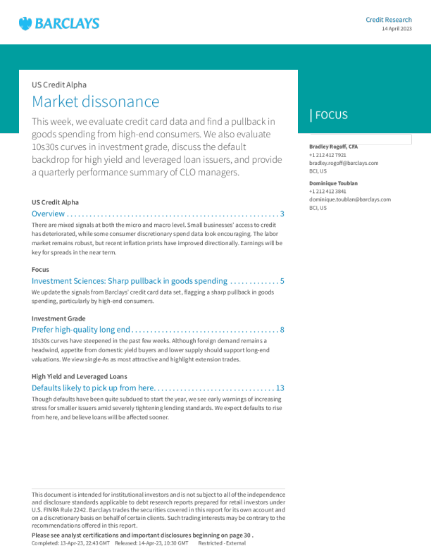
Task: Click the Bradley Rogoff, CFA author name
Action: click(x=334, y=147)
